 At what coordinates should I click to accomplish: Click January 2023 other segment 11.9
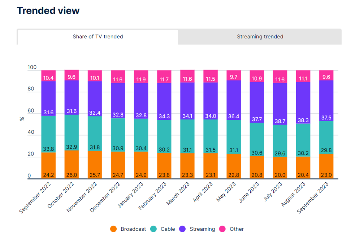[x=141, y=76]
